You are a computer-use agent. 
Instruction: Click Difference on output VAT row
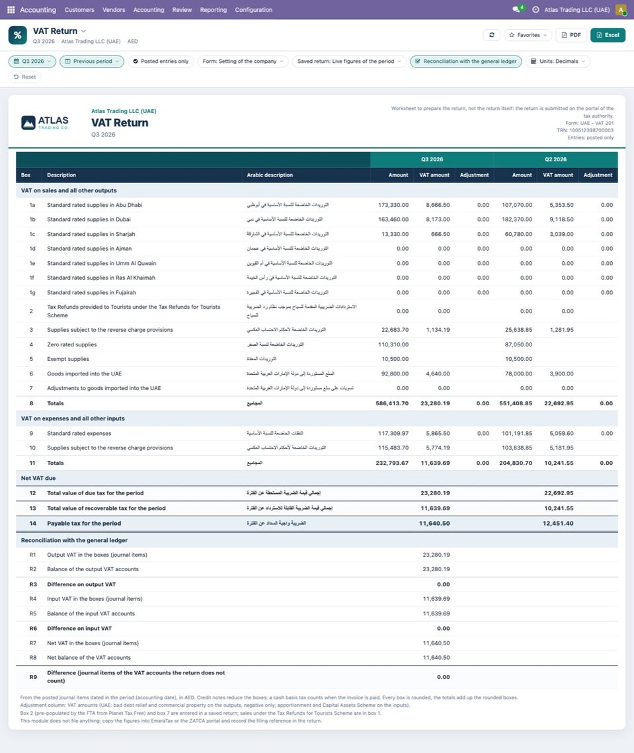pos(317,584)
